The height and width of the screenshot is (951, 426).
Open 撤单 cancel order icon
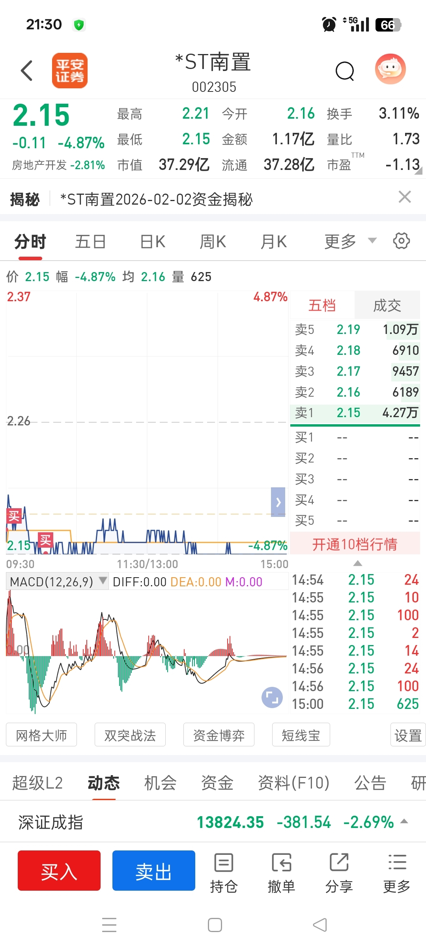click(281, 872)
